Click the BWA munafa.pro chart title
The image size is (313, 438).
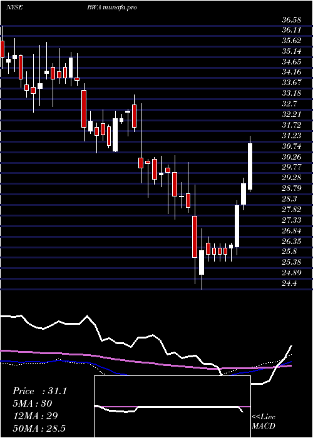pos(112,8)
